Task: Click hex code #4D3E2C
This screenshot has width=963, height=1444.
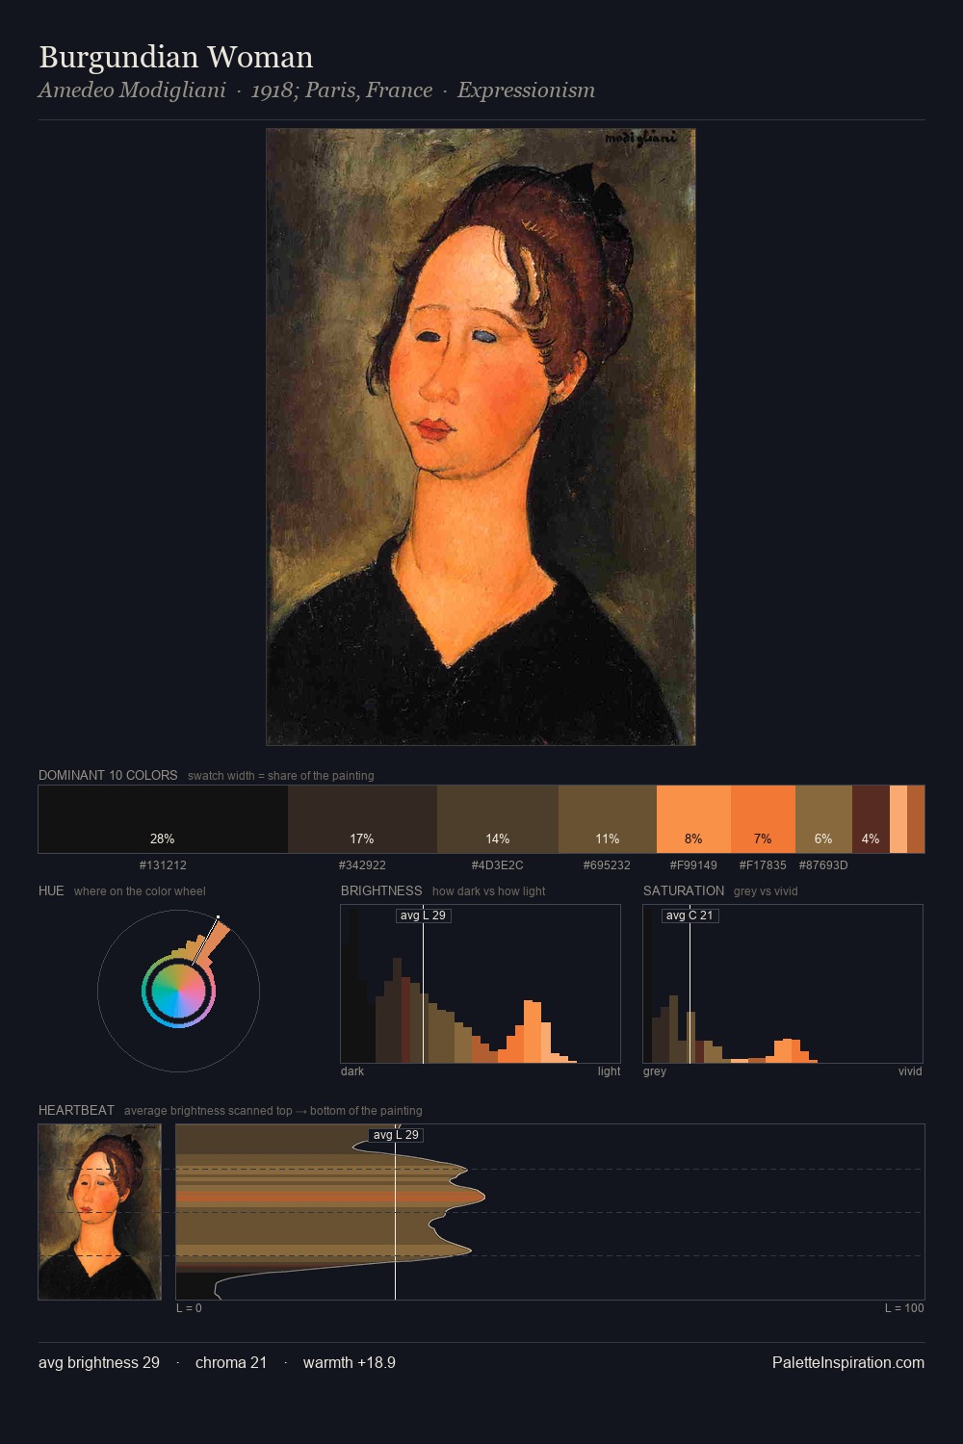Action: 498,865
